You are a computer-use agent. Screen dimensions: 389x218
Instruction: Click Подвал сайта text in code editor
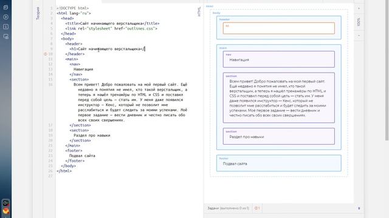[x=82, y=156]
